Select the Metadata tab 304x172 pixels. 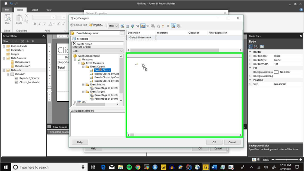pyautogui.click(x=80, y=39)
